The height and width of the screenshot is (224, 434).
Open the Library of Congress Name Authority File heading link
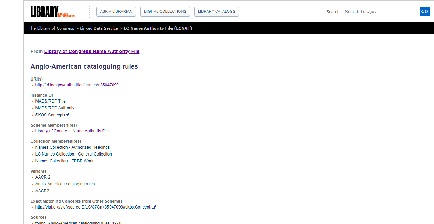point(92,51)
